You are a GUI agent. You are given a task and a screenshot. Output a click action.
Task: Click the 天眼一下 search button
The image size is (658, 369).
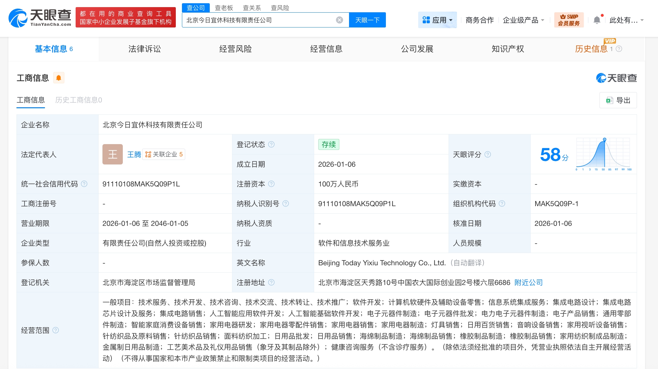tap(367, 20)
